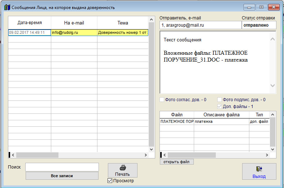Maximize the Сообщения Лица window

point(261,7)
